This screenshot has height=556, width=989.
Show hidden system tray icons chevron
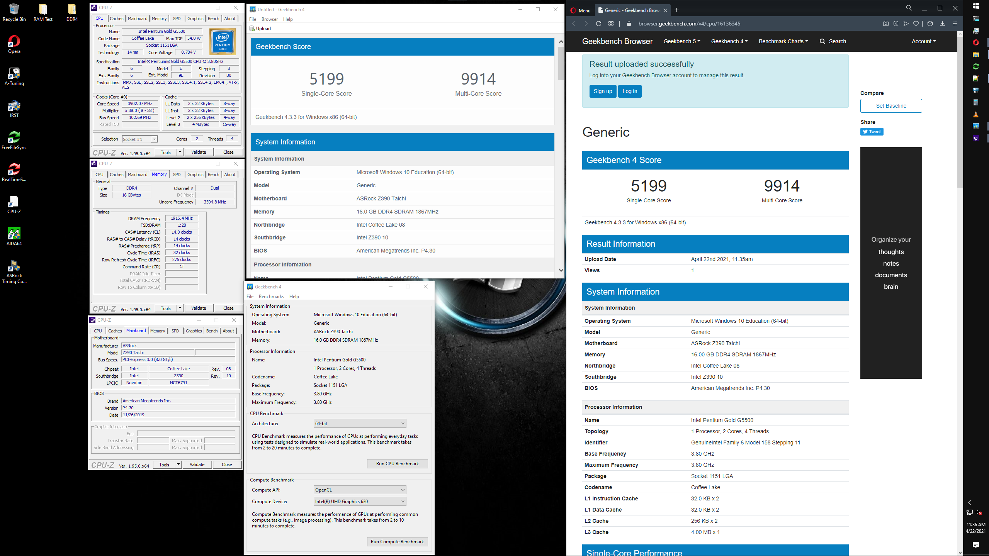(970, 503)
